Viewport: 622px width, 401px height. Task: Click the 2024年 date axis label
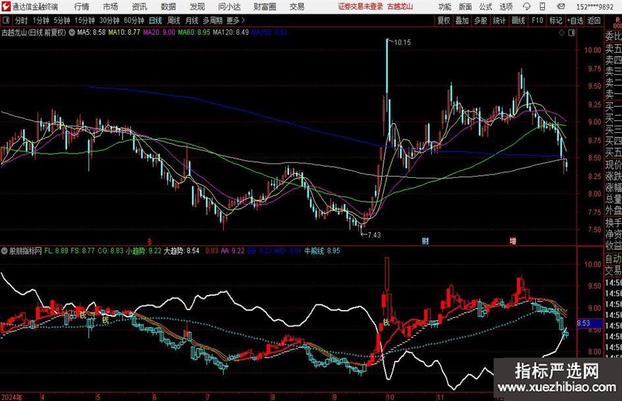[12, 397]
